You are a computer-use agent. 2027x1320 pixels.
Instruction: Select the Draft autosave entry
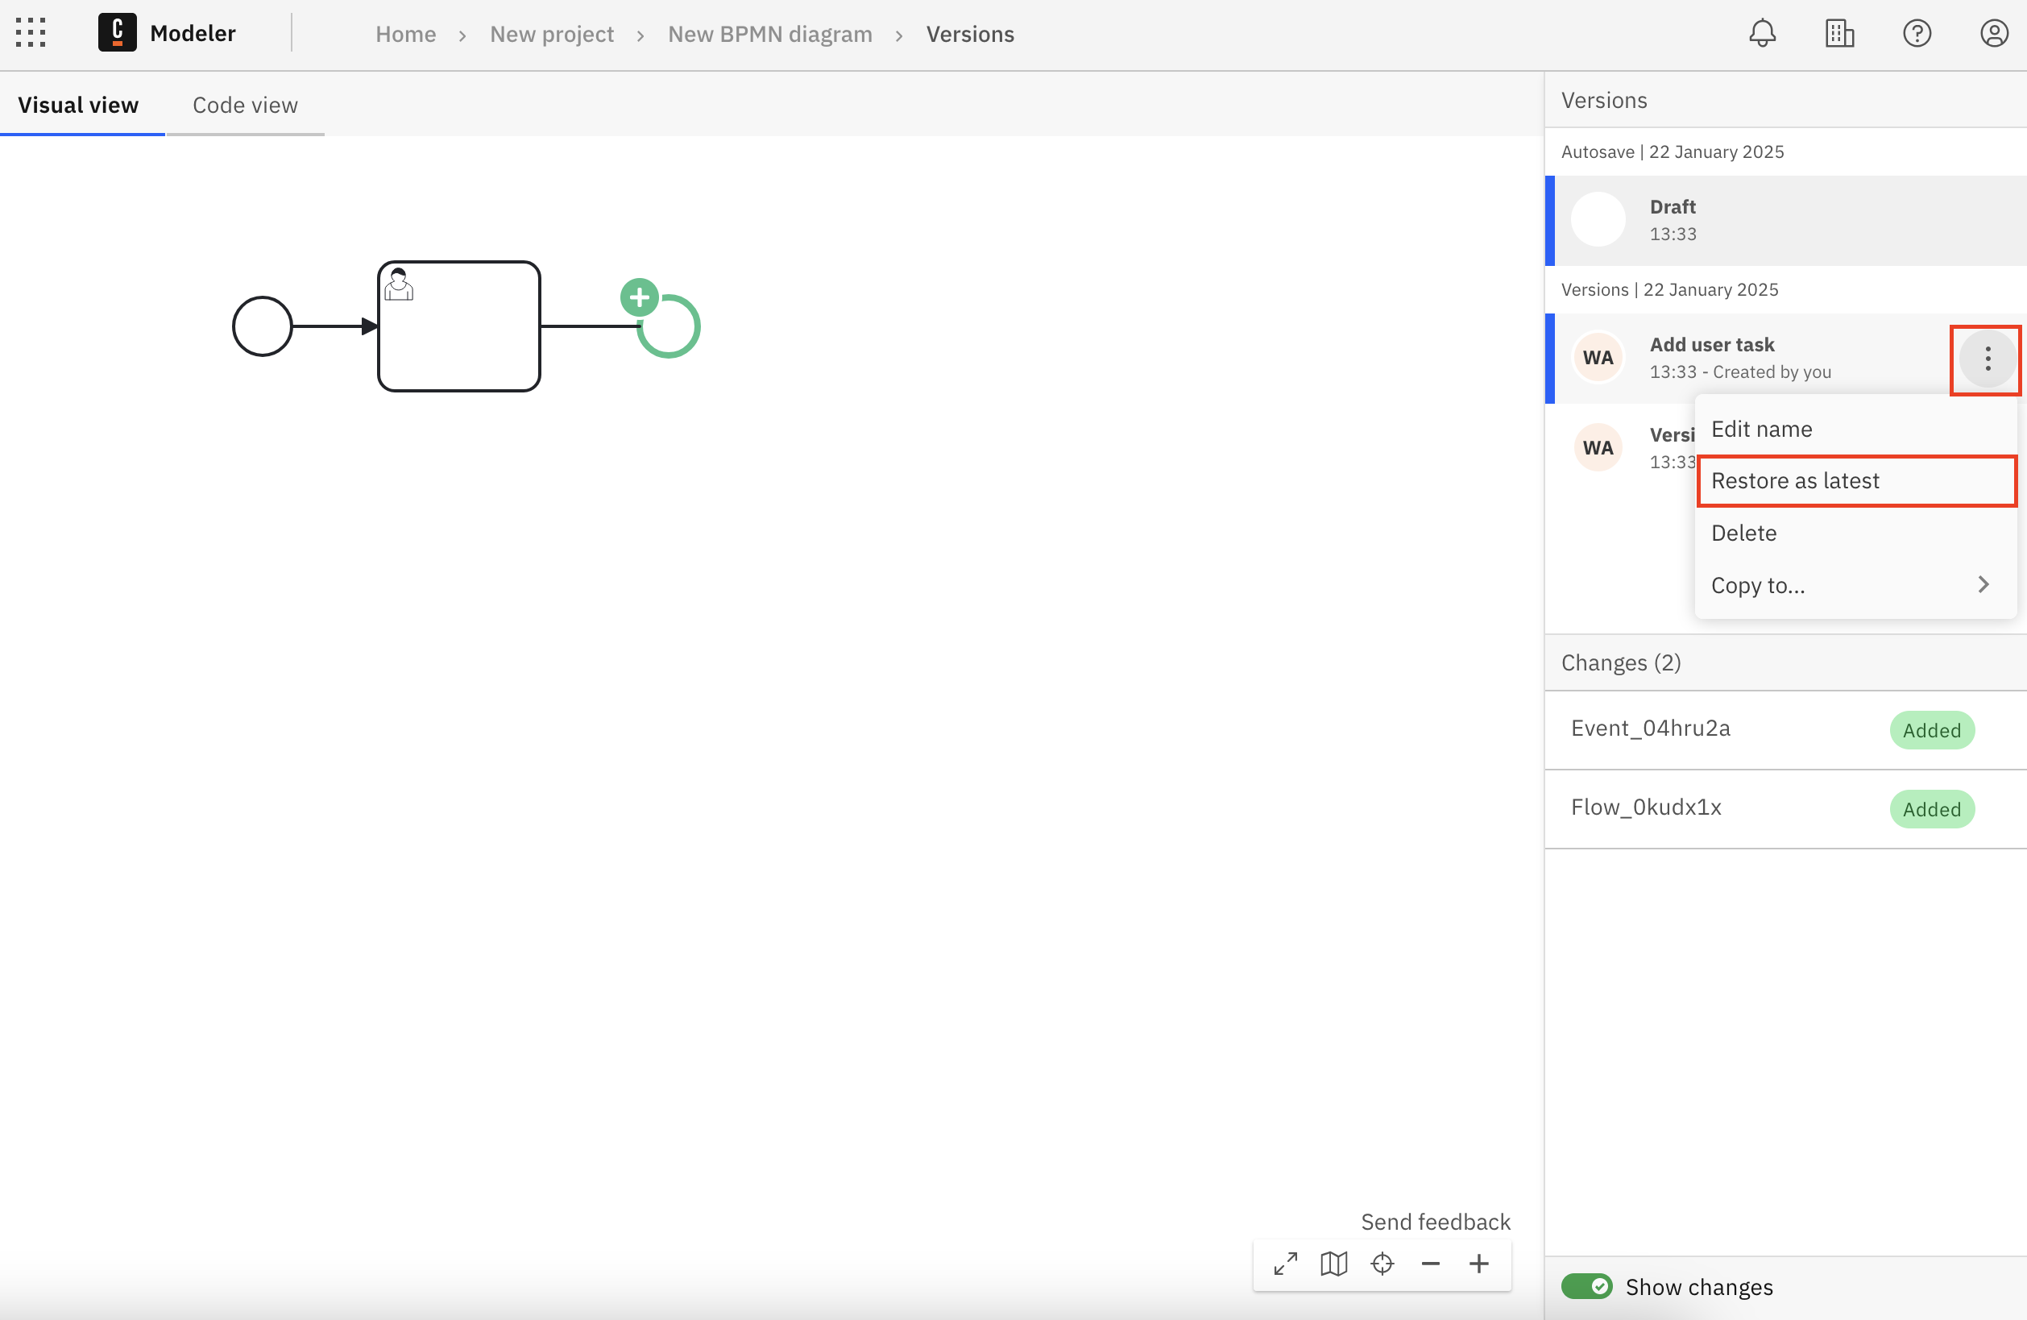coord(1785,220)
